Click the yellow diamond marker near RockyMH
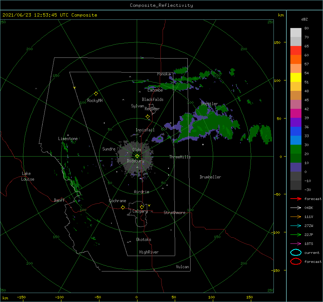Viewport: 323px width, 302px height. point(96,94)
